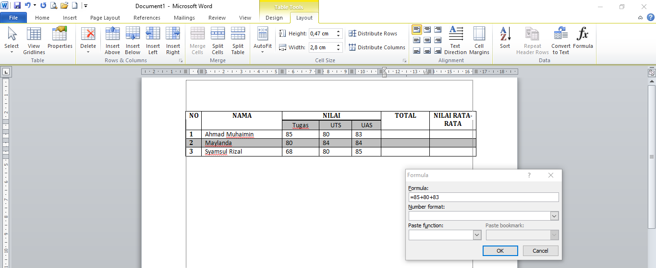Viewport: 656px width, 268px height.
Task: Select Align Bottom Right alignment
Action: 437,51
